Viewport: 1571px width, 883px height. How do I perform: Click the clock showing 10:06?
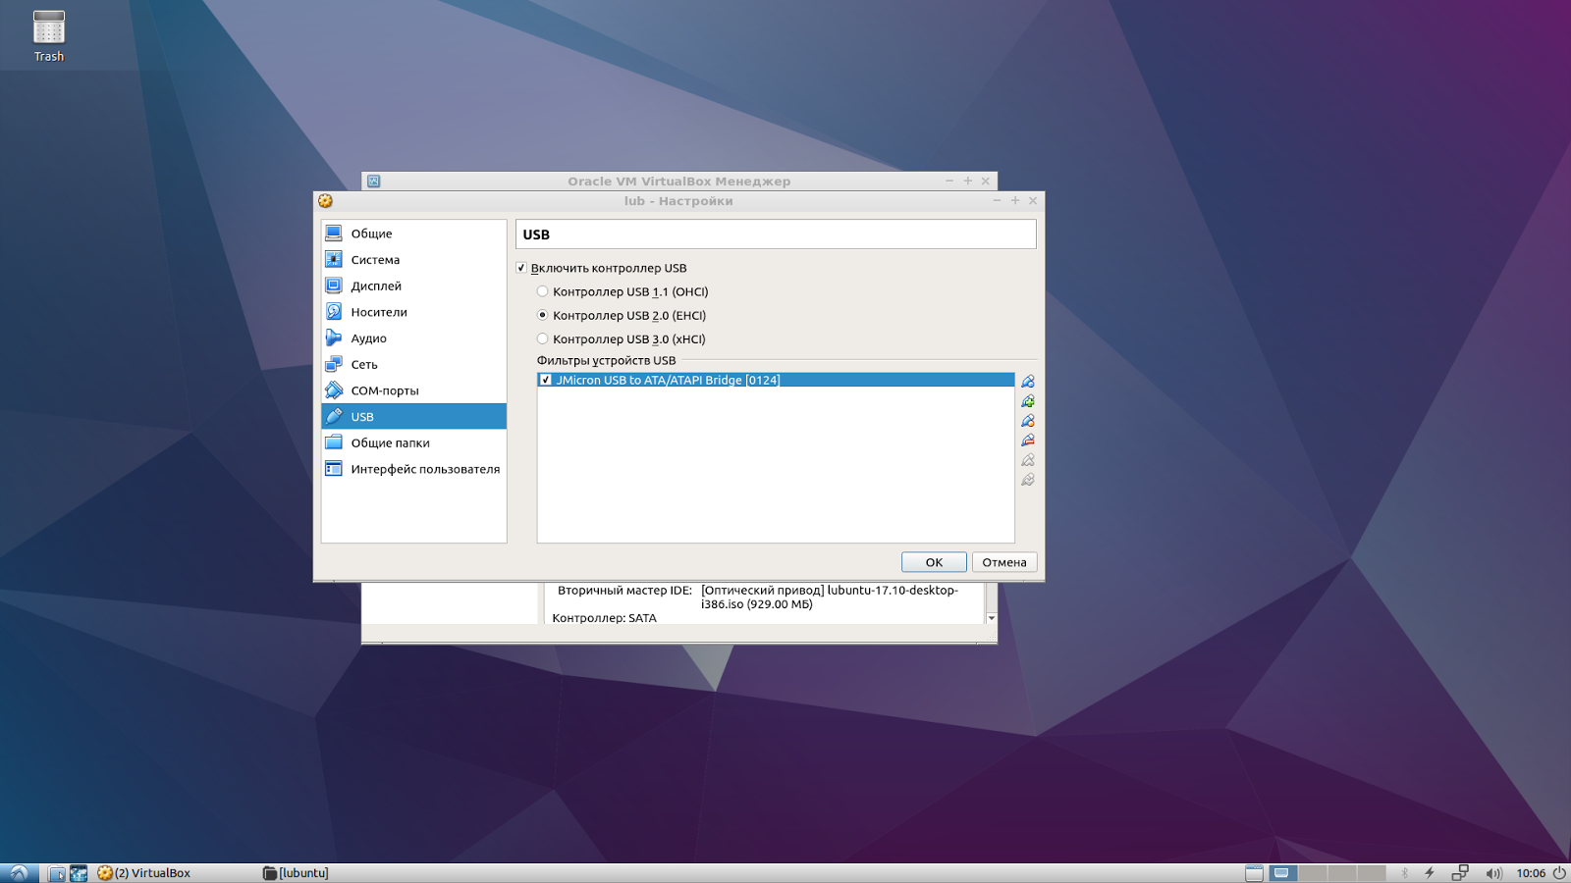(1531, 873)
